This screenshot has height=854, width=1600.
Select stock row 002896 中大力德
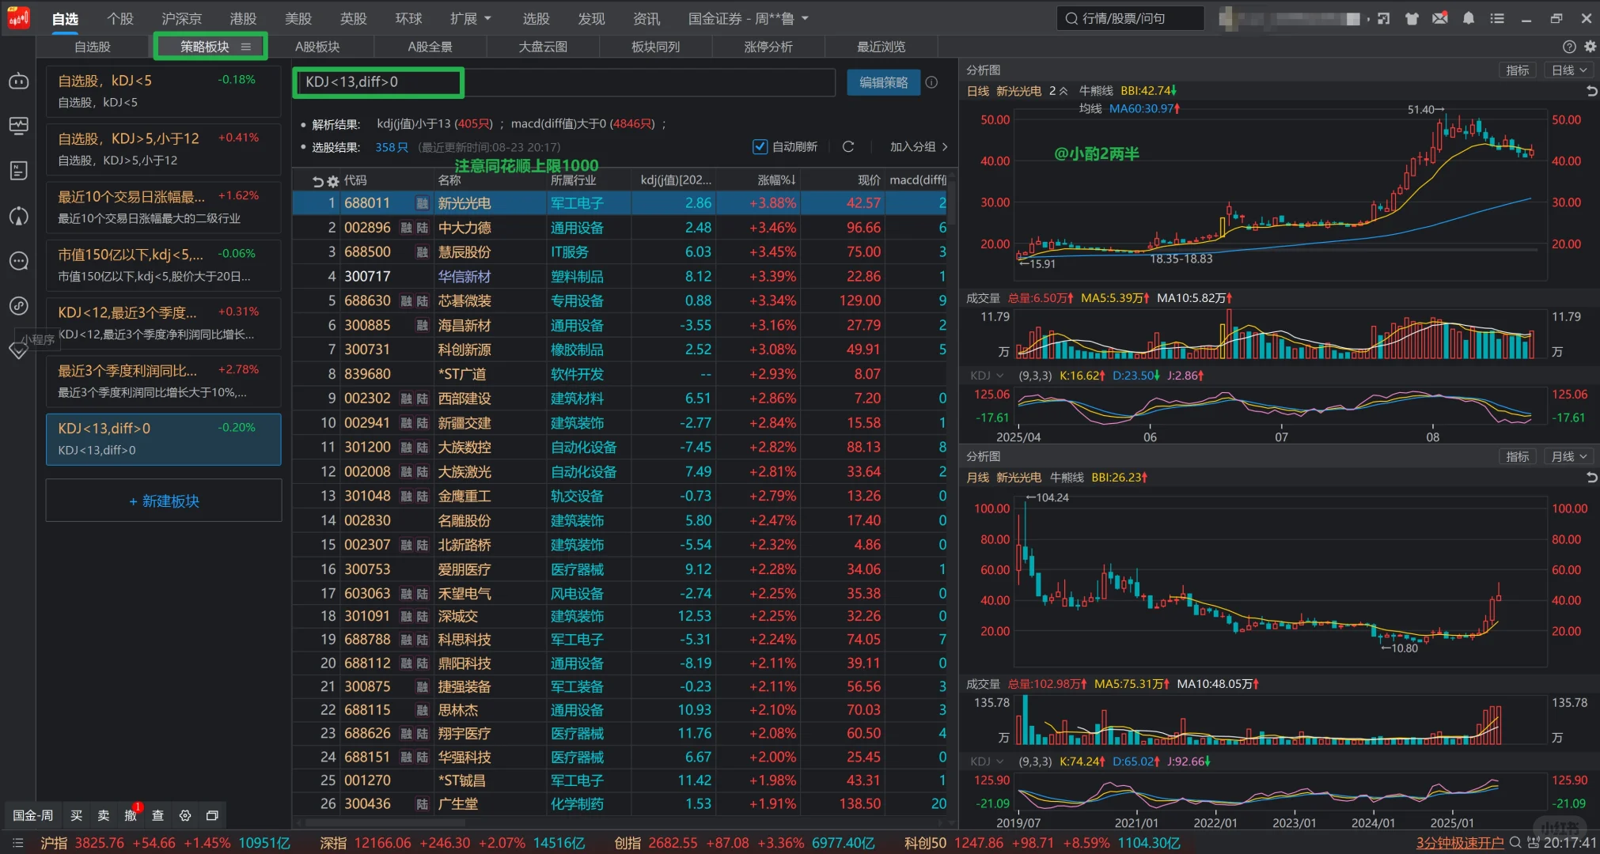click(620, 228)
